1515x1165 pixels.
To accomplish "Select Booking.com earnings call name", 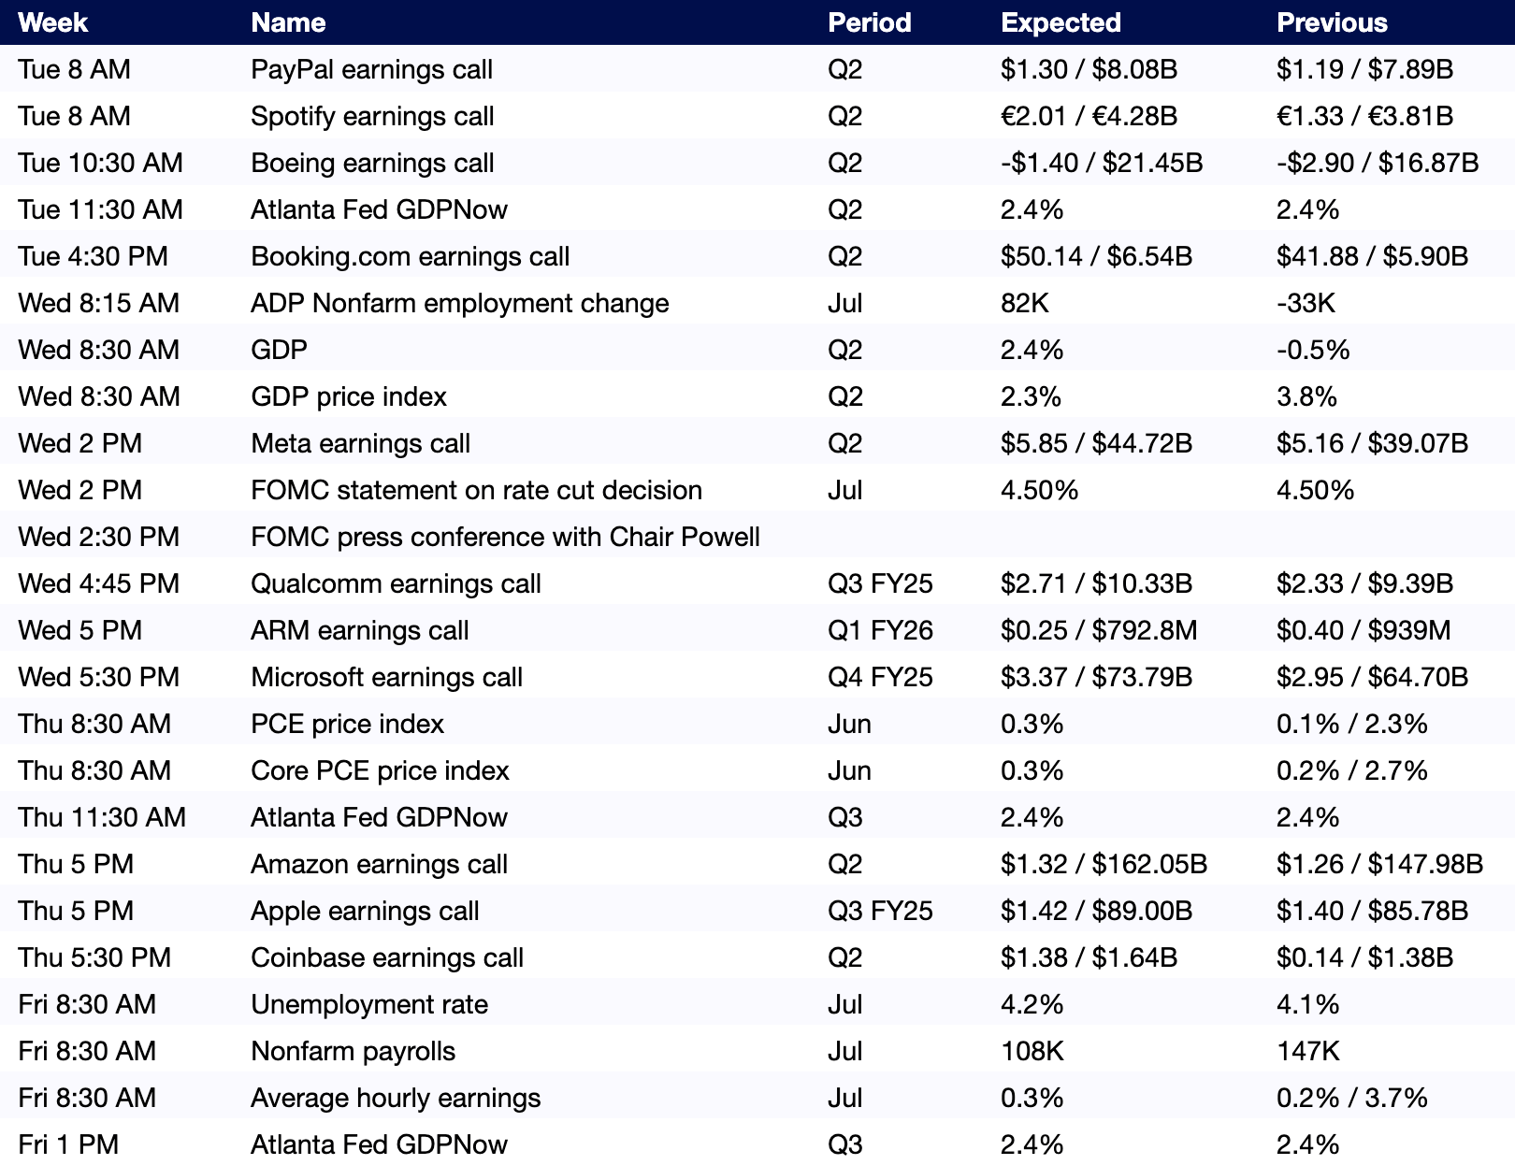I will click(x=410, y=256).
